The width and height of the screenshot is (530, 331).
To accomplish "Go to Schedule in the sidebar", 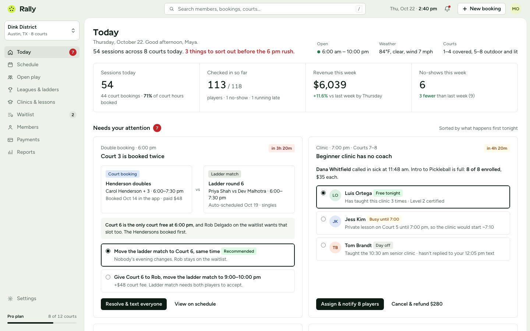I will pos(42,65).
